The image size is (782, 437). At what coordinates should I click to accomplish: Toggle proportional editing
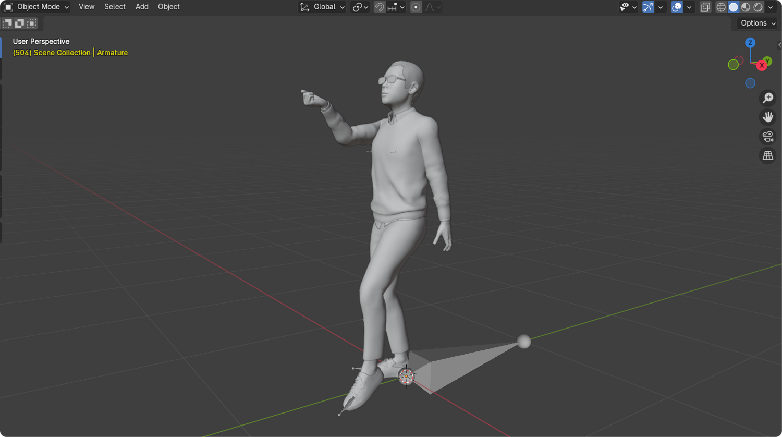(x=416, y=7)
